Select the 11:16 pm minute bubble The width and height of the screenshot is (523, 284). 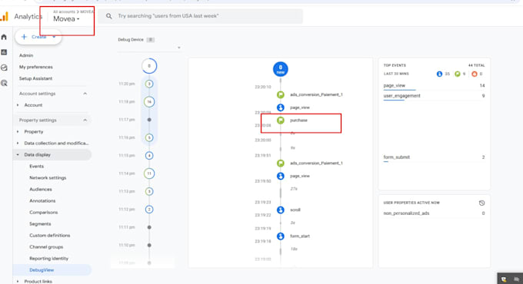coord(149,137)
